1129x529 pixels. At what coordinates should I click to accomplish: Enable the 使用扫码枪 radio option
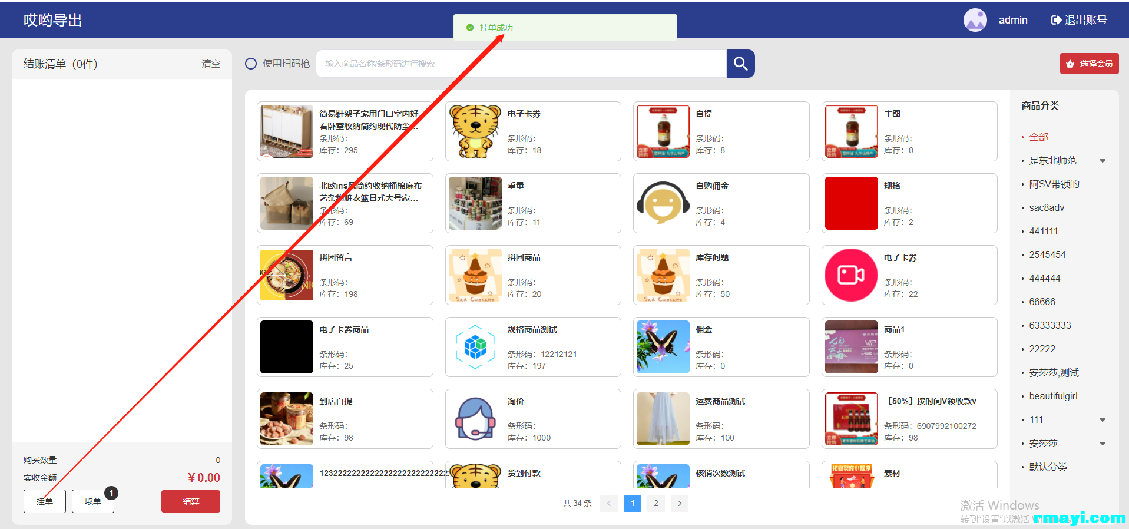[x=251, y=64]
